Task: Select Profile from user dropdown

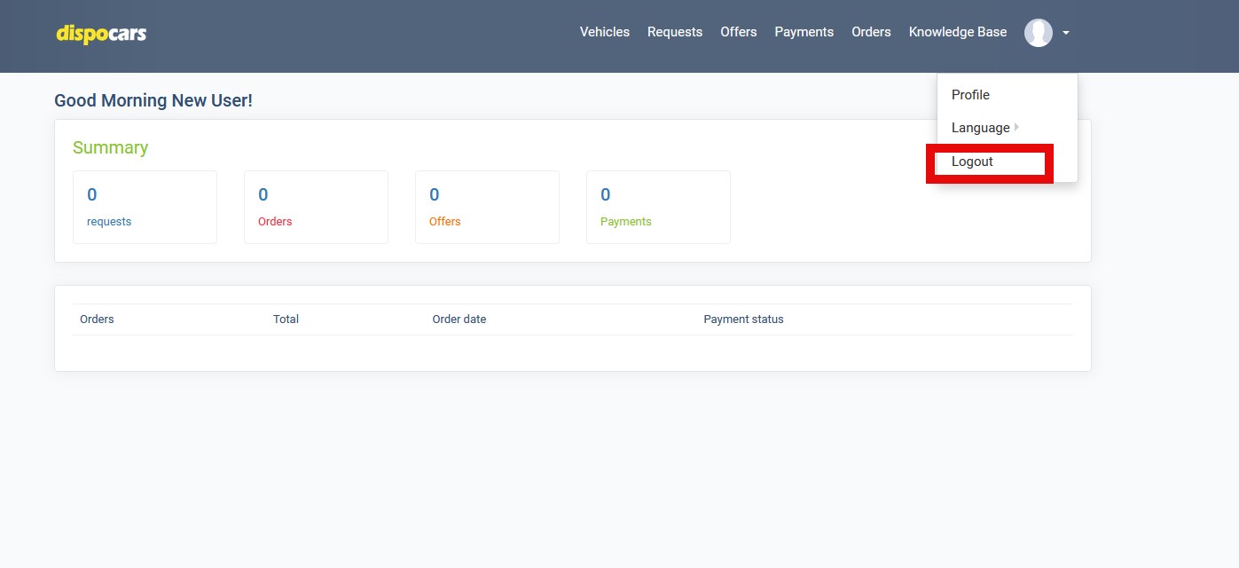Action: [x=970, y=95]
